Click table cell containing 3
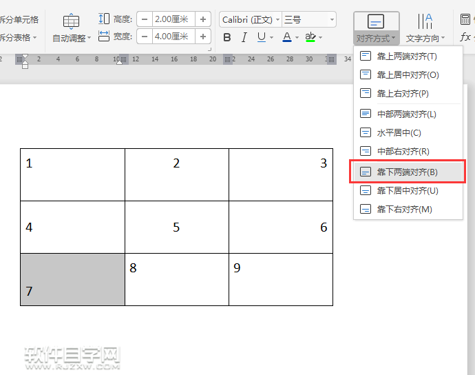This screenshot has width=475, height=375. 281,175
